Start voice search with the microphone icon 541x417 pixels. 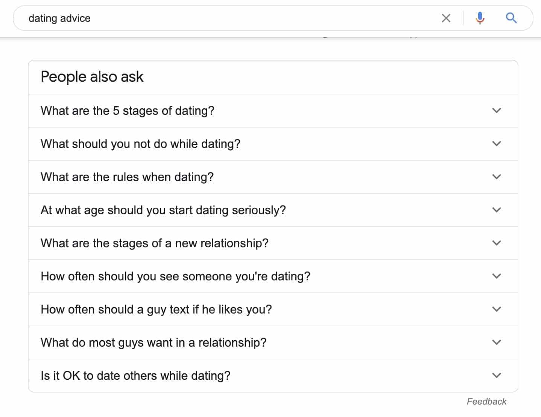[x=480, y=18]
